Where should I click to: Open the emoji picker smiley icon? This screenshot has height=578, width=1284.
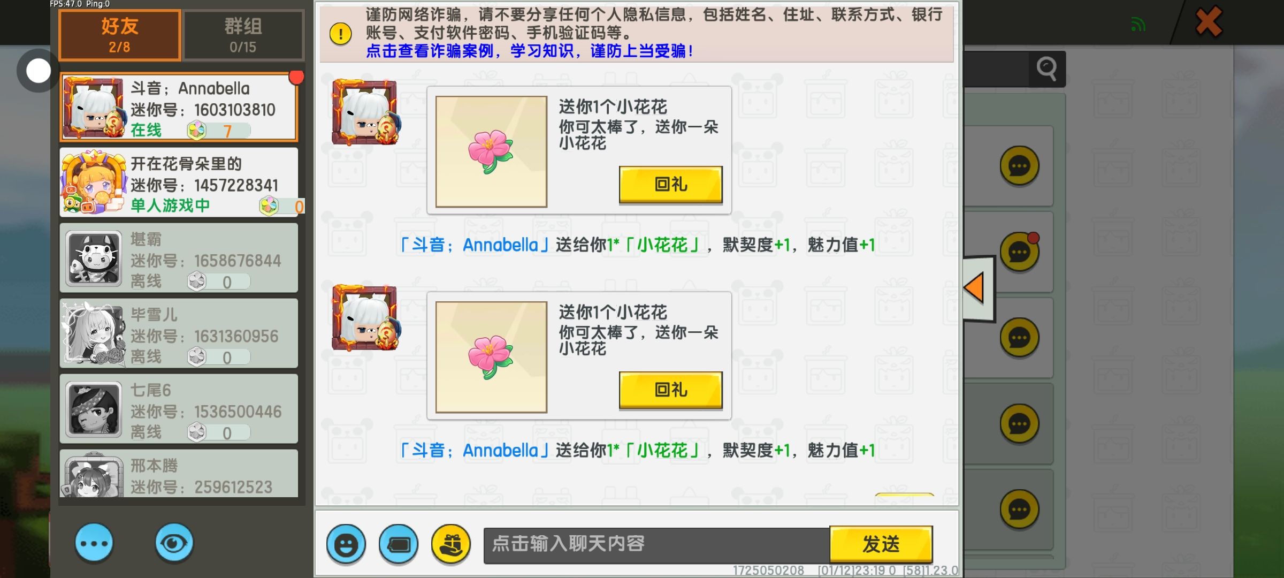coord(346,545)
